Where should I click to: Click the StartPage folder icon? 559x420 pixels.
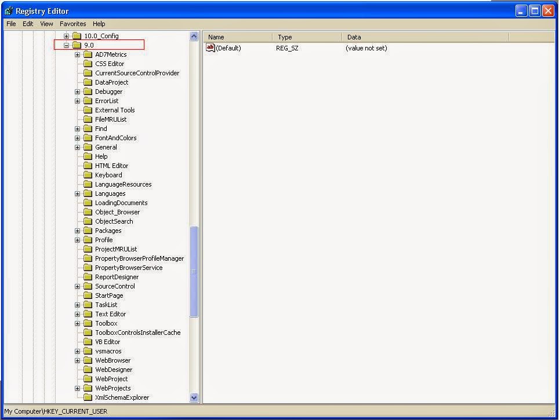click(88, 295)
